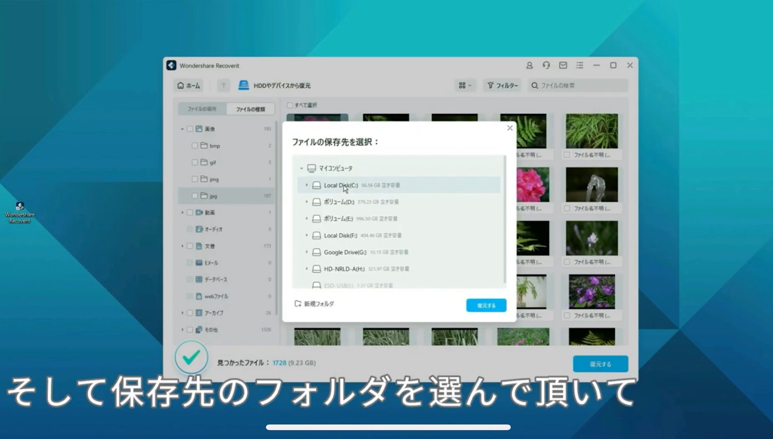The image size is (773, 439).
Task: Open the mail feedback icon
Action: (x=563, y=65)
